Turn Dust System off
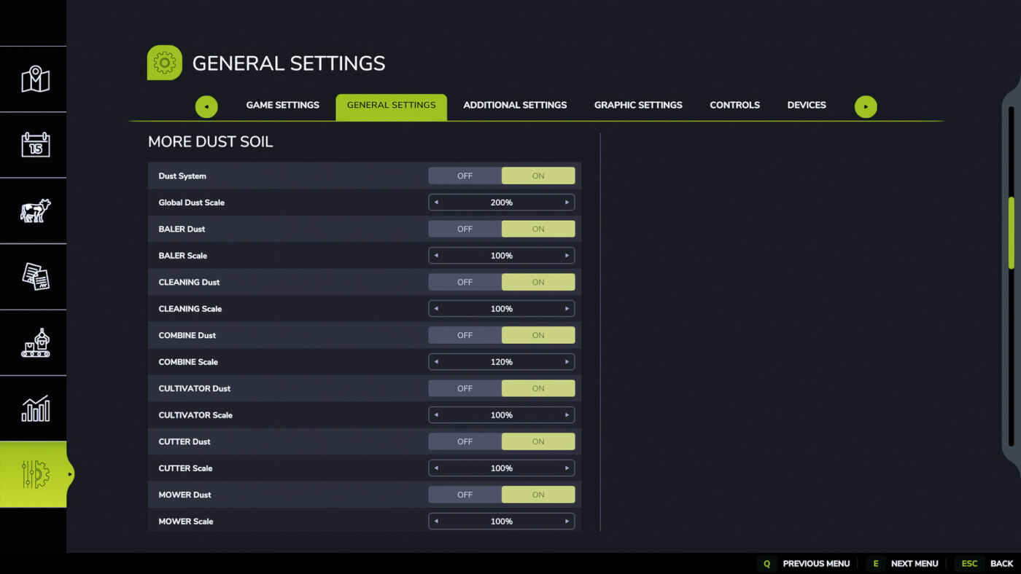Viewport: 1021px width, 574px height. (x=465, y=176)
